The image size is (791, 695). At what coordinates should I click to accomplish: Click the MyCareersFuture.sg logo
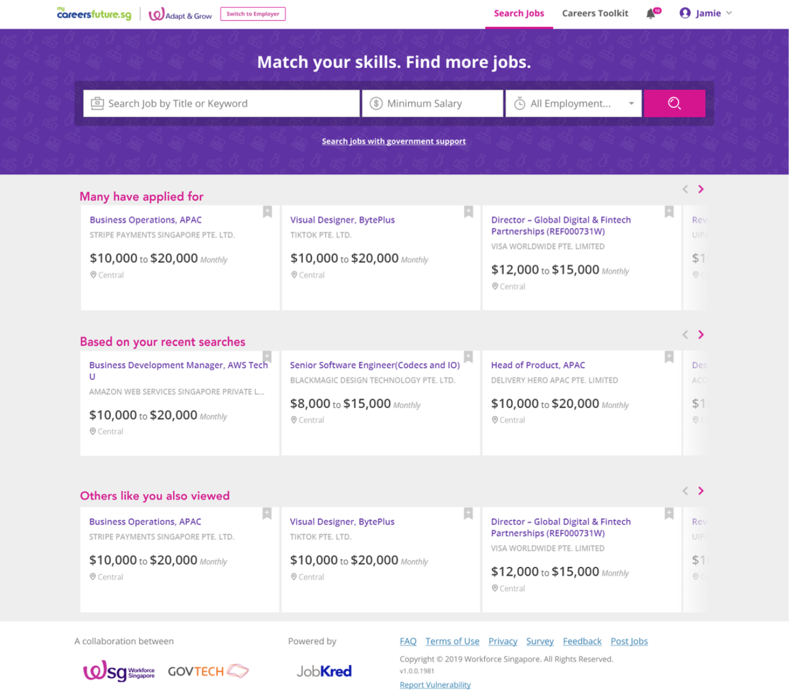pyautogui.click(x=94, y=14)
